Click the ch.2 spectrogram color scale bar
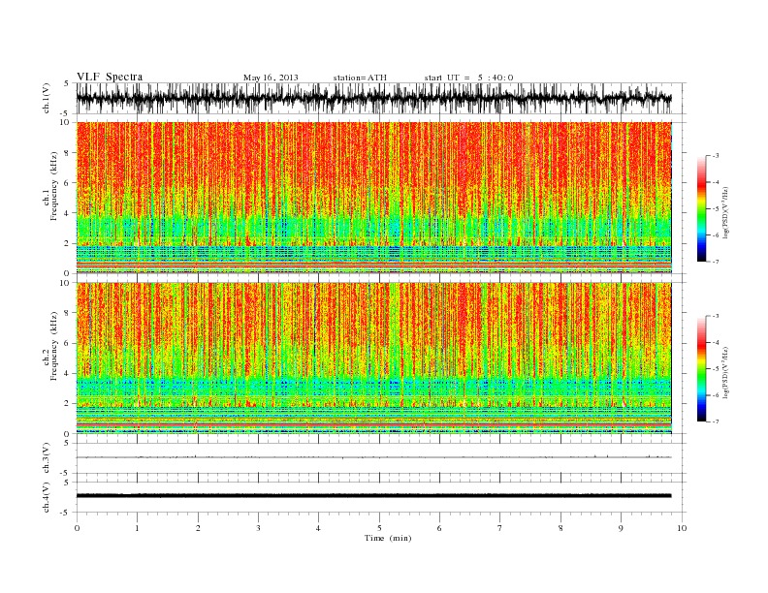 [701, 369]
